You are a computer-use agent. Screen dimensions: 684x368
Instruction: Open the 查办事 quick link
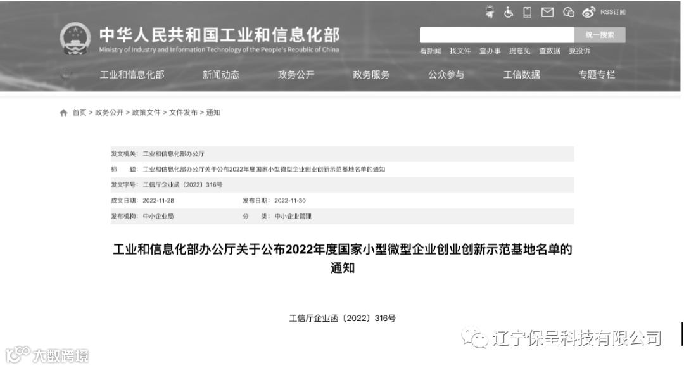(490, 51)
